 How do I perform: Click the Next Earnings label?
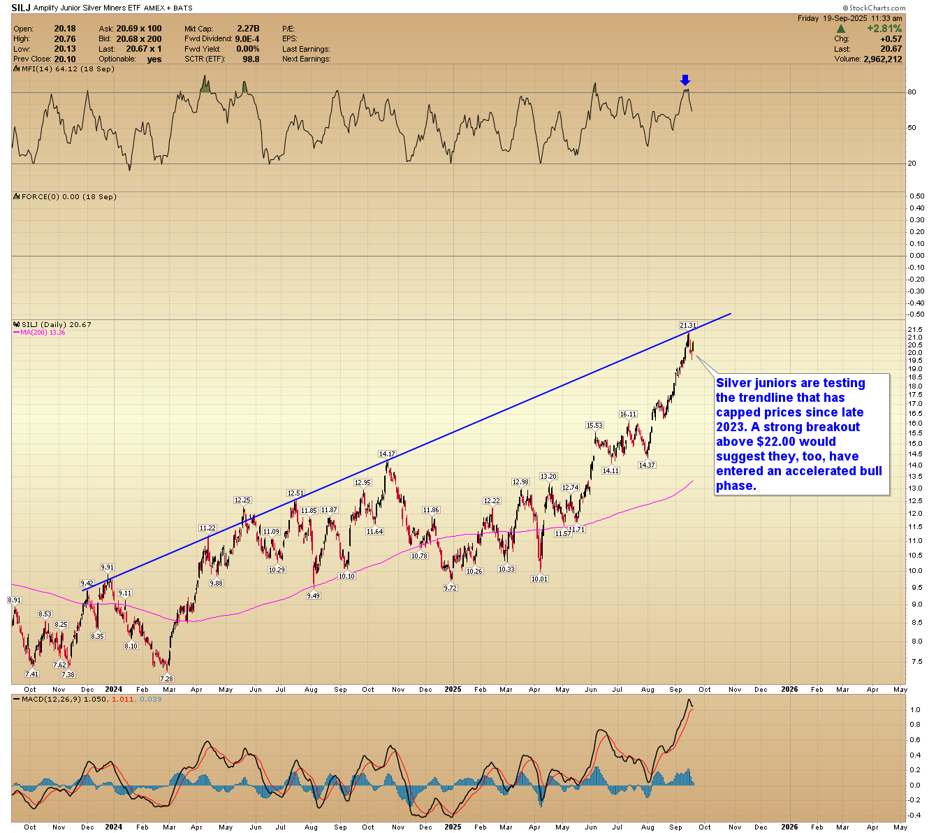(306, 59)
